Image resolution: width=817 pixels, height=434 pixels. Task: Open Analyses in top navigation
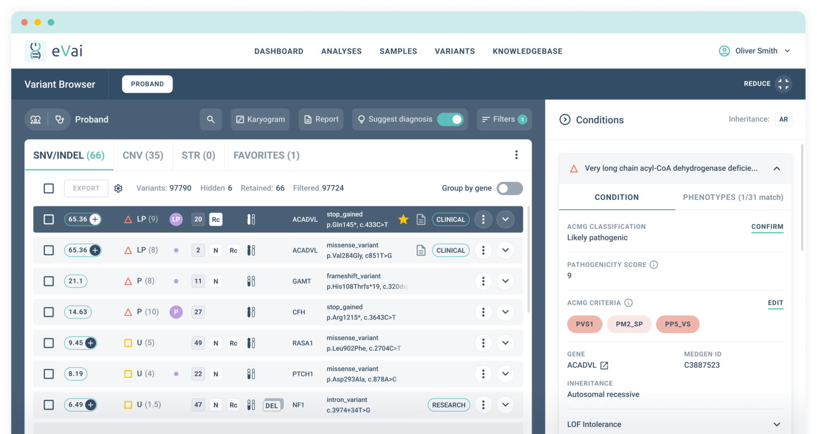[x=341, y=51]
